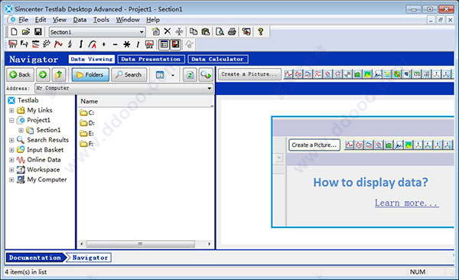
Task: Click the integral symbol toolbar icon
Action: point(81,44)
